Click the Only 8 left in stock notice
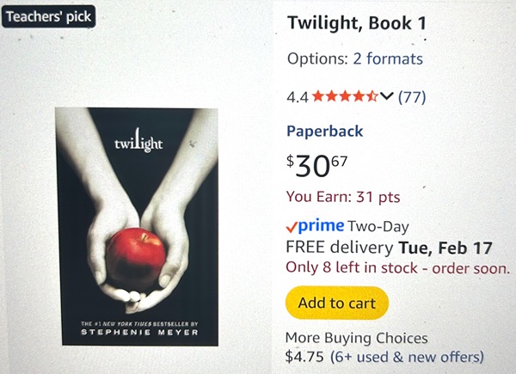The width and height of the screenshot is (516, 374). click(397, 268)
